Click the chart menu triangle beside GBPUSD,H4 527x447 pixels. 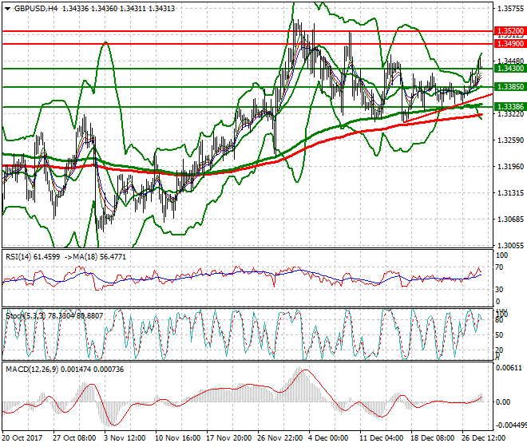pos(8,9)
